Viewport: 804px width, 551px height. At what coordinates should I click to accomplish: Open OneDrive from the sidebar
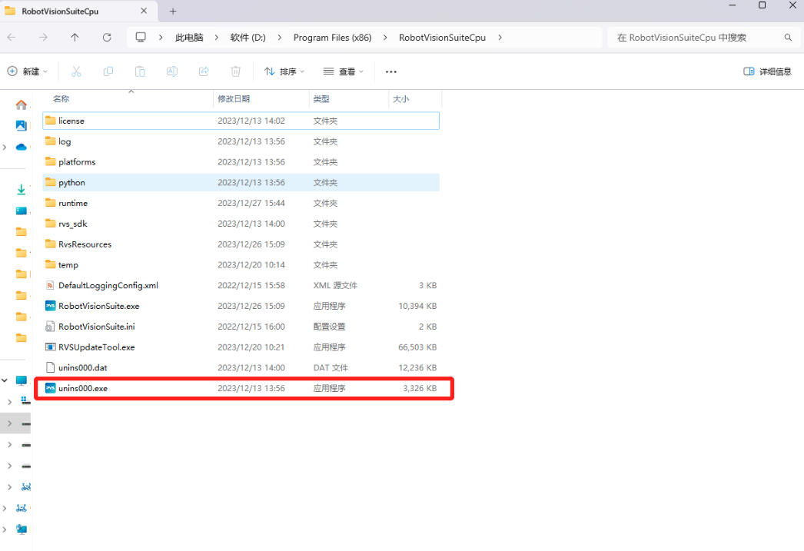(x=21, y=147)
